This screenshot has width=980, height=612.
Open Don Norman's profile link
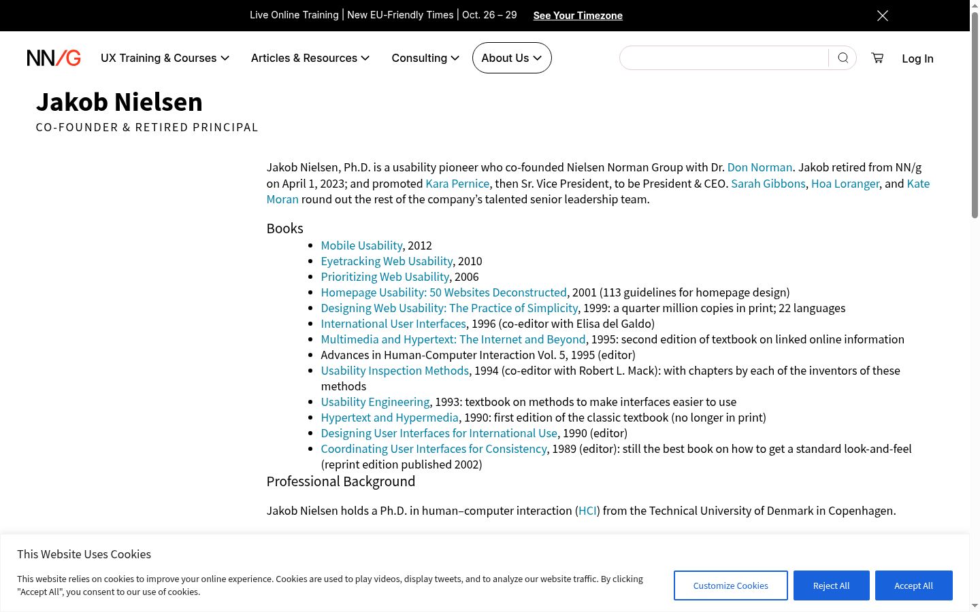pos(759,167)
